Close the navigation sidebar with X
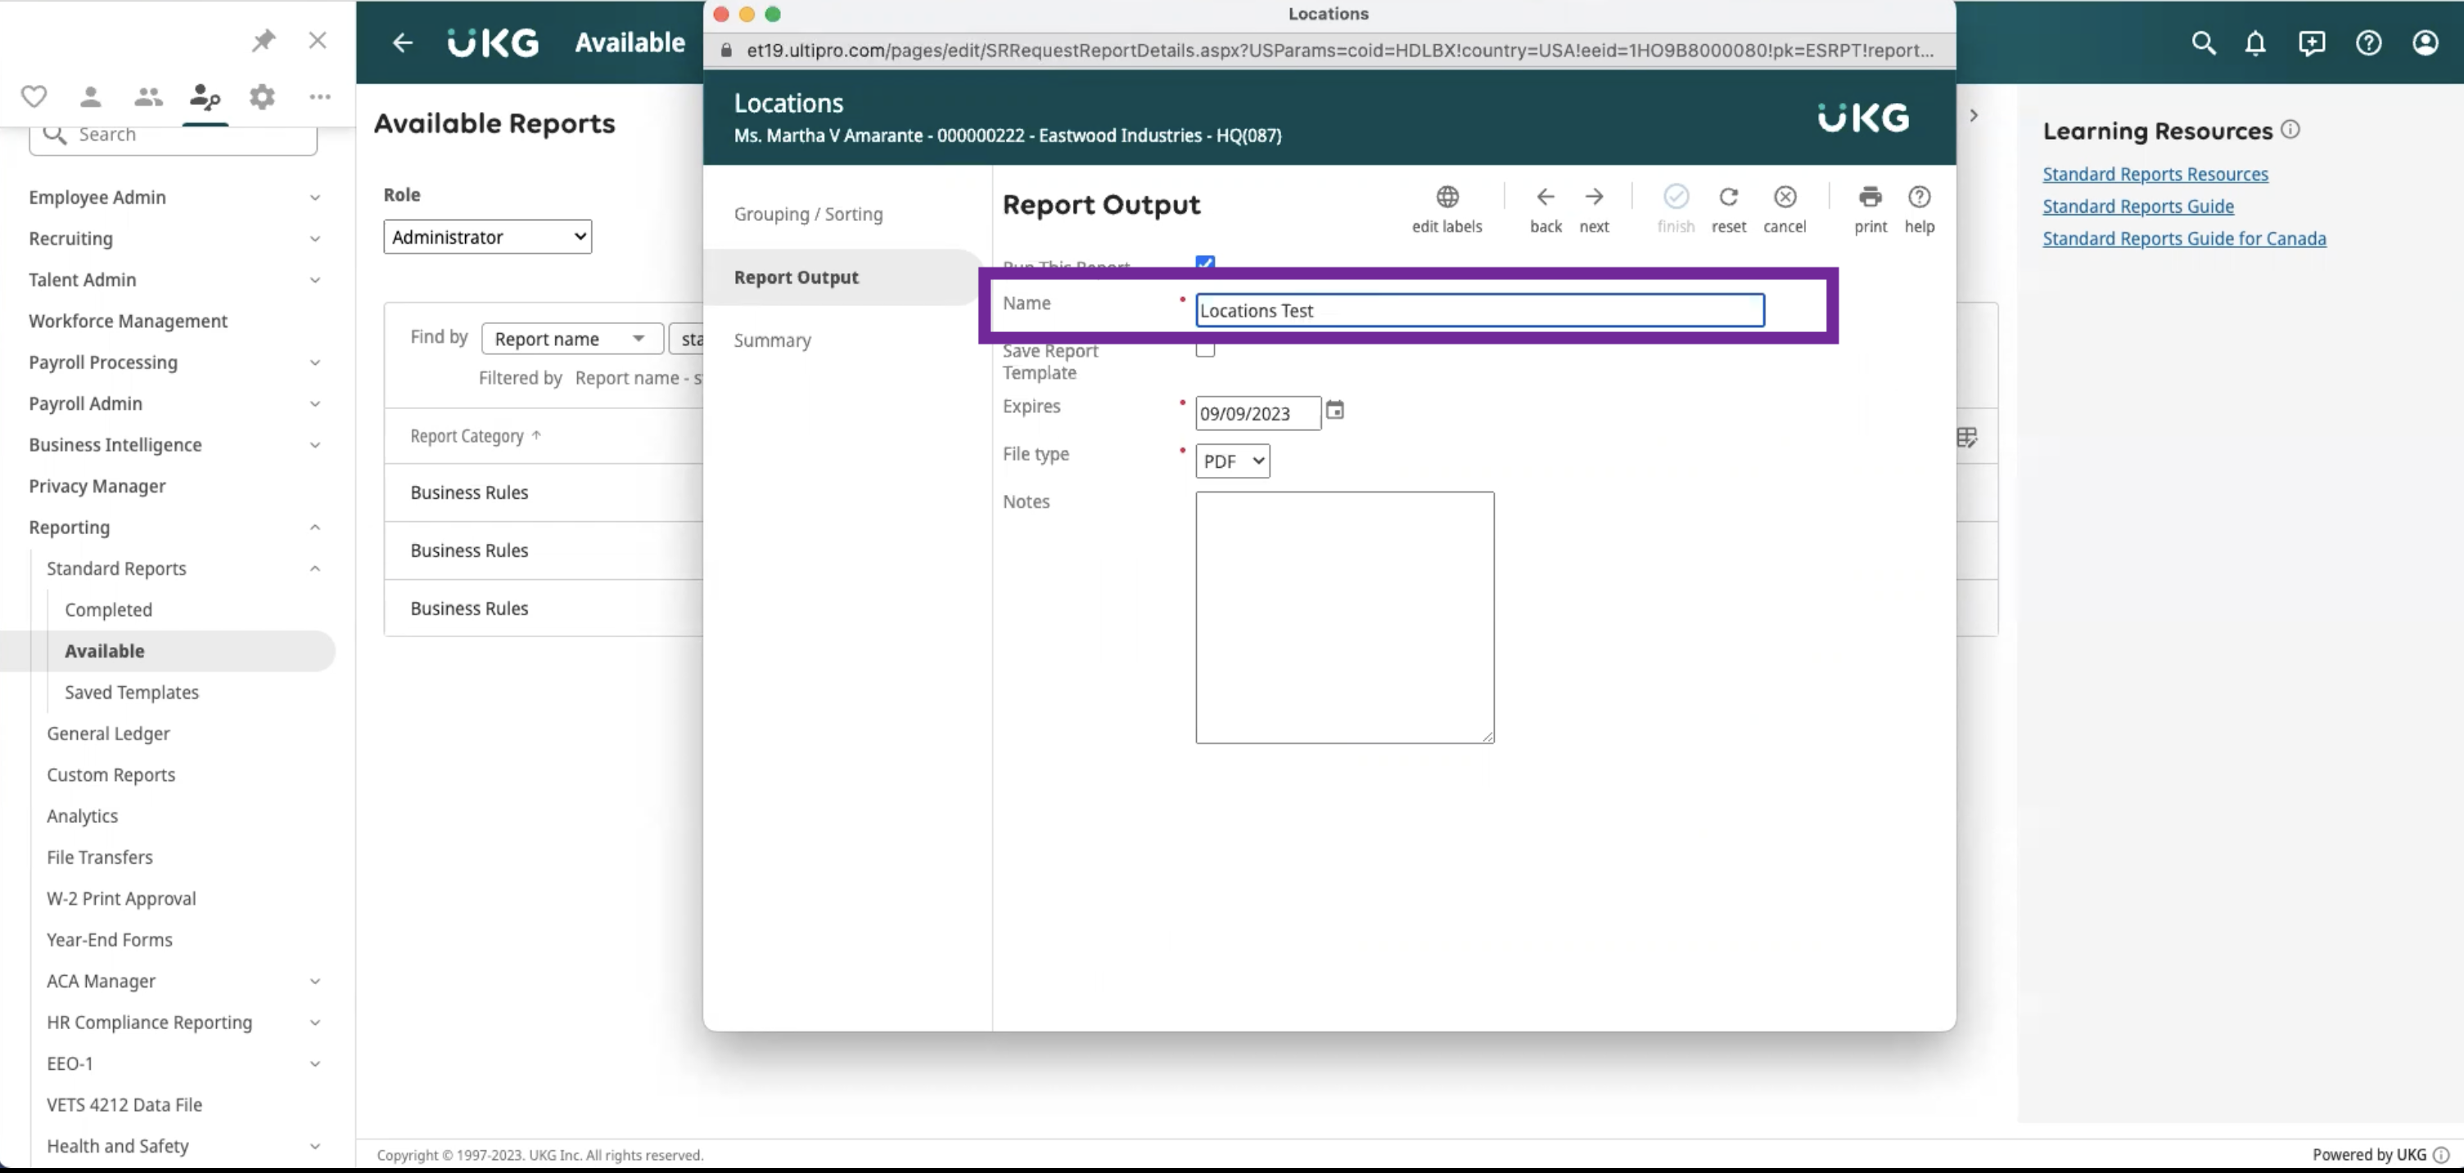The width and height of the screenshot is (2464, 1173). [318, 40]
